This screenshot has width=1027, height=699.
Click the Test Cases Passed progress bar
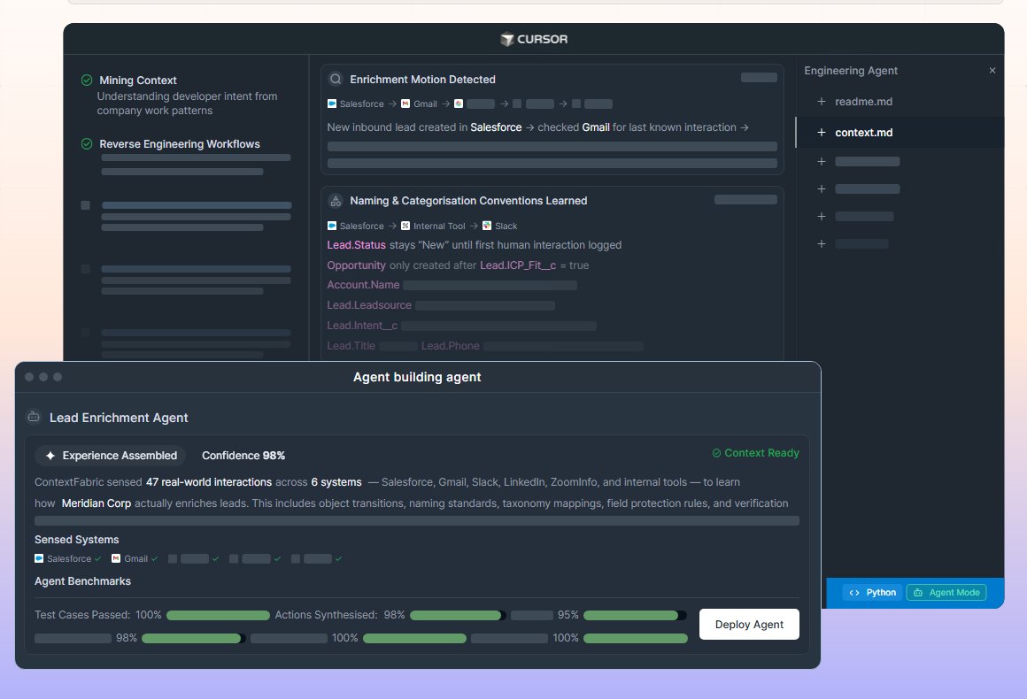pyautogui.click(x=218, y=615)
